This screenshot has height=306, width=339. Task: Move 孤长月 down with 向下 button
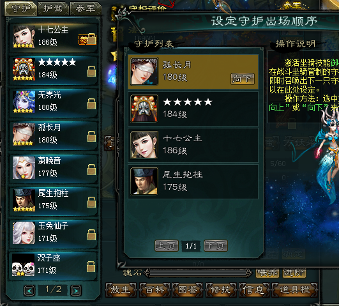243,79
